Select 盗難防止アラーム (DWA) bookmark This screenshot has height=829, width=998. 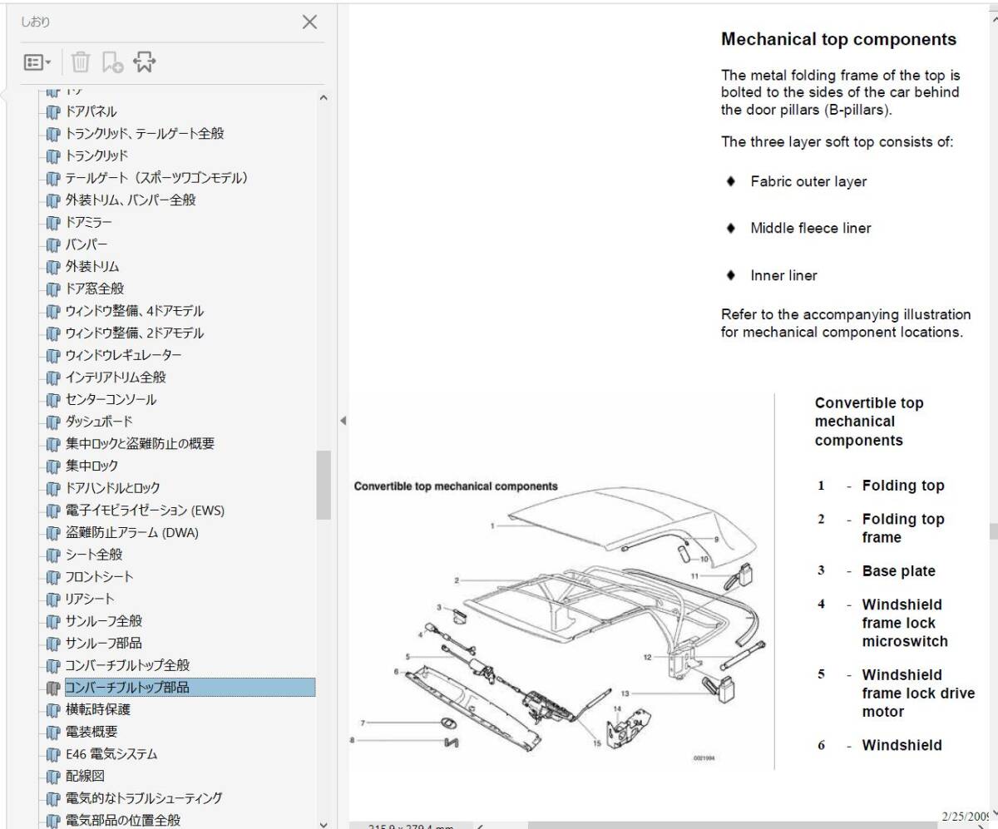pyautogui.click(x=132, y=532)
